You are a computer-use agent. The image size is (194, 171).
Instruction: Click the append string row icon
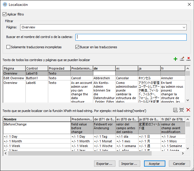175,110
